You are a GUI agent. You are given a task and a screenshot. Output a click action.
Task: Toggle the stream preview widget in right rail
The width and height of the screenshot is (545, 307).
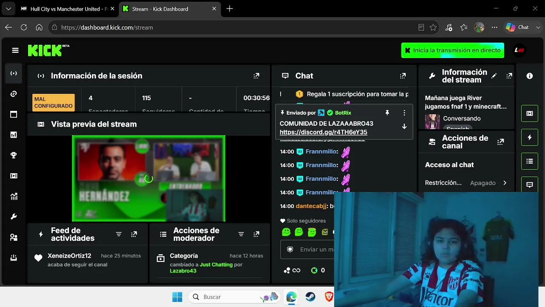pyautogui.click(x=530, y=113)
